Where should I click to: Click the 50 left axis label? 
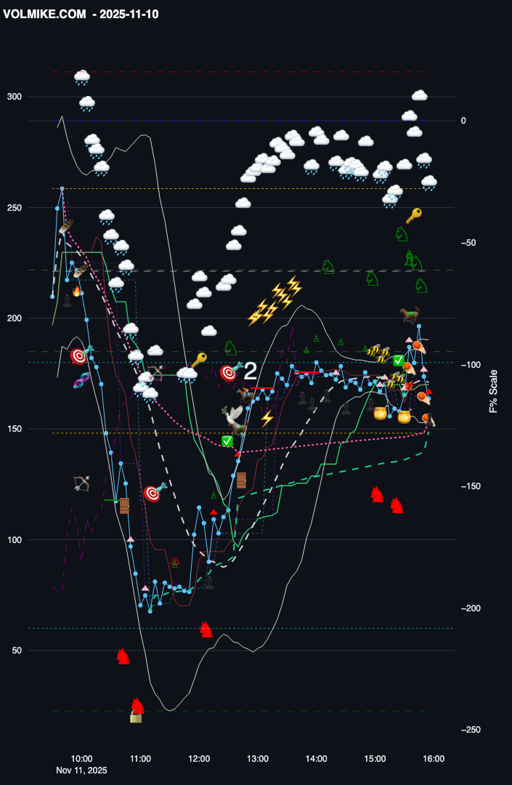point(17,651)
